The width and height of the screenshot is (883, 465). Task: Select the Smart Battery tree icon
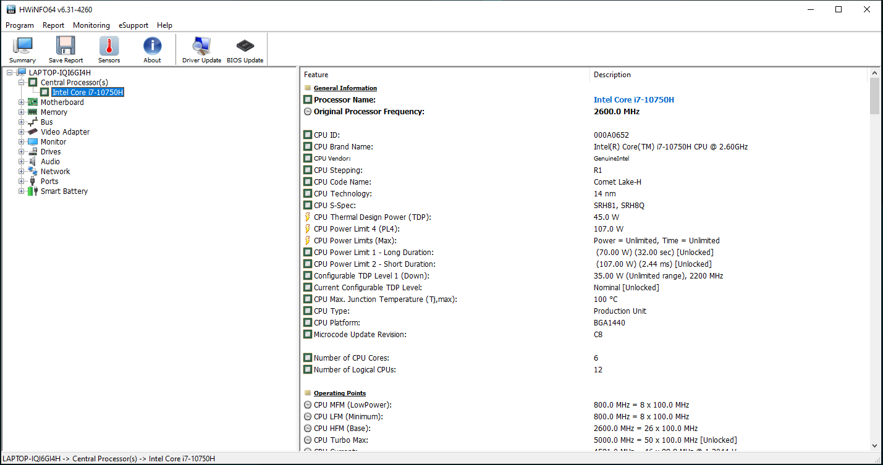pos(33,191)
